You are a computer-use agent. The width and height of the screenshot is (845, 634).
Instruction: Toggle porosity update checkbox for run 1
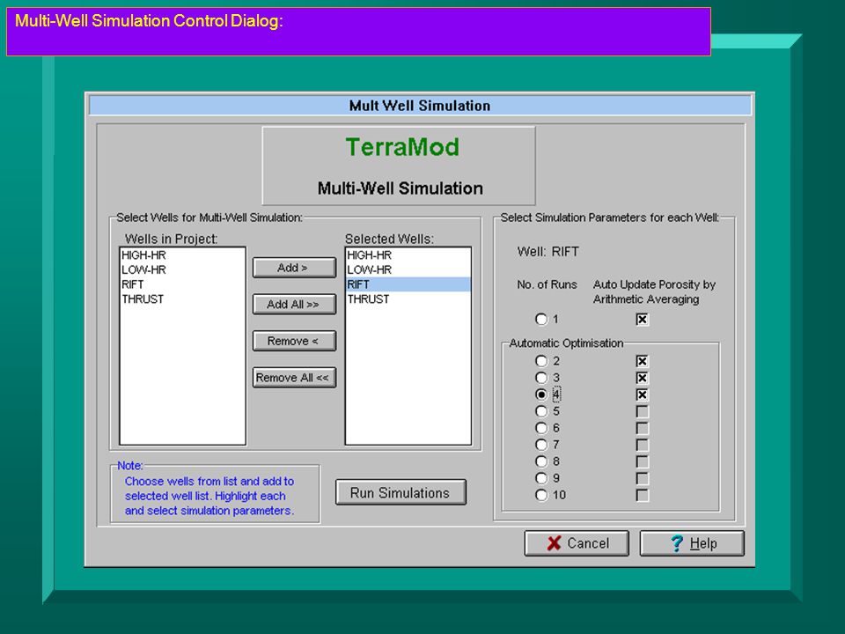click(x=642, y=319)
